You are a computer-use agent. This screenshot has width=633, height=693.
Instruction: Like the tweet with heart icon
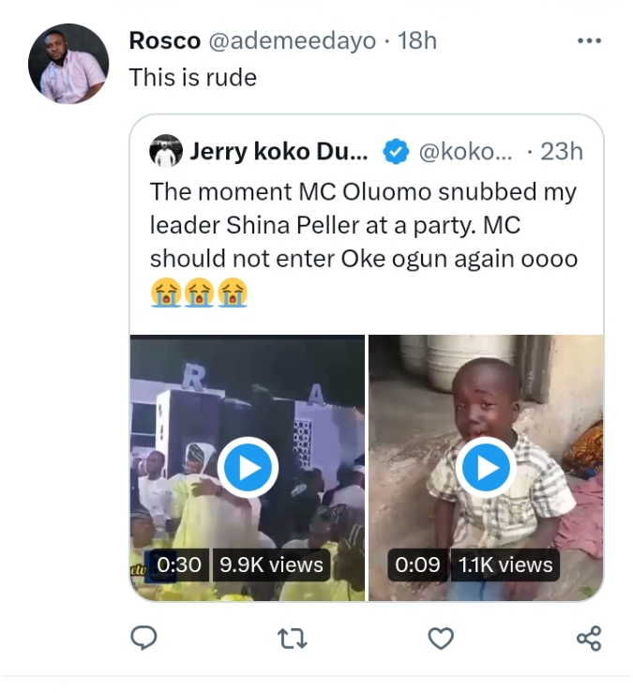tap(441, 639)
